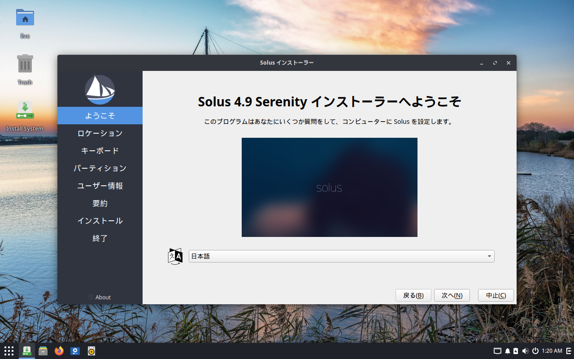Viewport: 574px width, 359px height.
Task: Click the 次へ(N) next button
Action: click(452, 295)
